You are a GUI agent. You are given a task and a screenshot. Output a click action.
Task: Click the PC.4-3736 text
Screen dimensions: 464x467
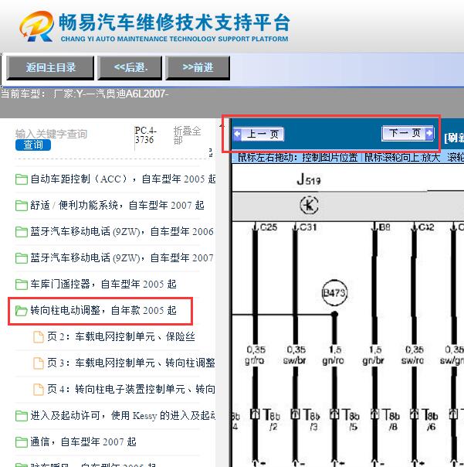tap(145, 135)
